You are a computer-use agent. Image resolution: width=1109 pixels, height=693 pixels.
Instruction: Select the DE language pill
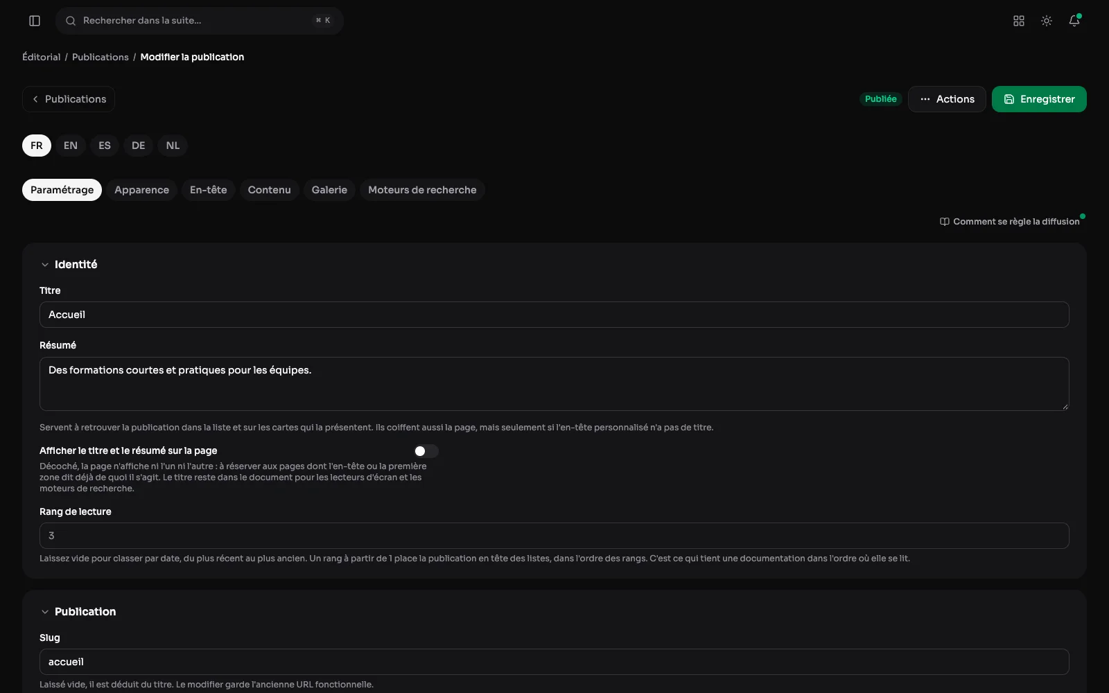pyautogui.click(x=139, y=146)
